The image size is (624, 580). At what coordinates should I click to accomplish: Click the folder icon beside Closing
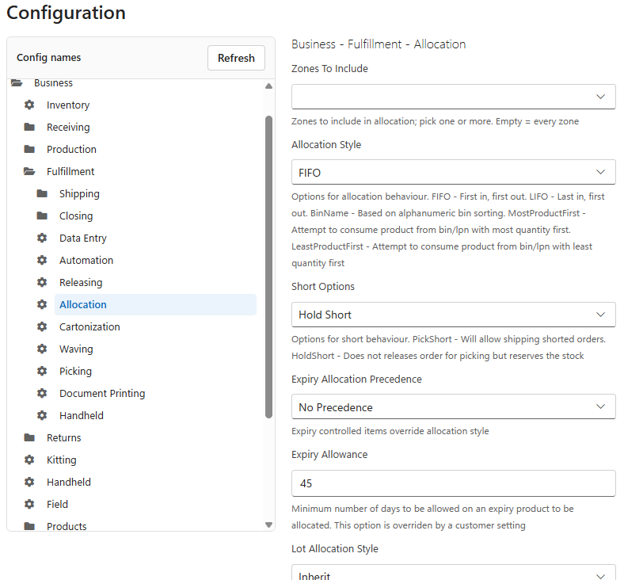[42, 216]
